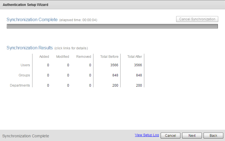Click the Back button
The height and width of the screenshot is (141, 225).
213,135
